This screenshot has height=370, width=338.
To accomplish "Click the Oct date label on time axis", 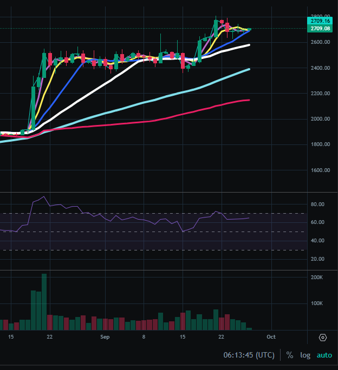I will (x=271, y=337).
